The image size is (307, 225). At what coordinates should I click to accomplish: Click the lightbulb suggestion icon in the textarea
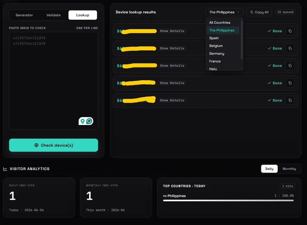coord(82,121)
